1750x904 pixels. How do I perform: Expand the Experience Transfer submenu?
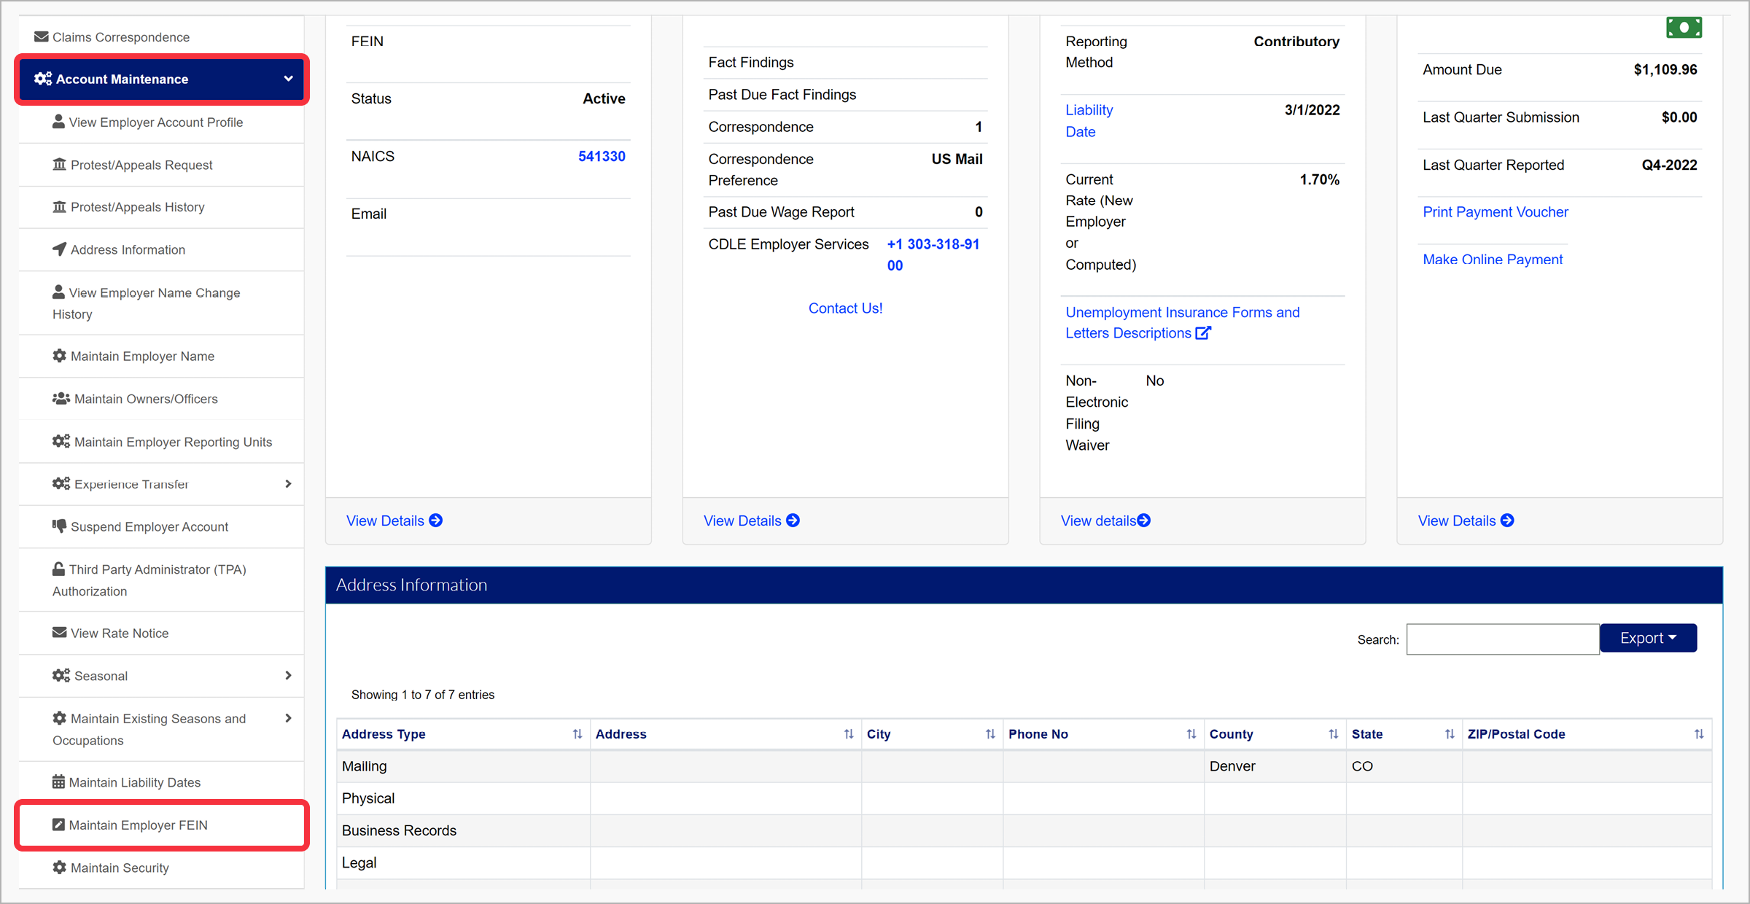pyautogui.click(x=288, y=484)
